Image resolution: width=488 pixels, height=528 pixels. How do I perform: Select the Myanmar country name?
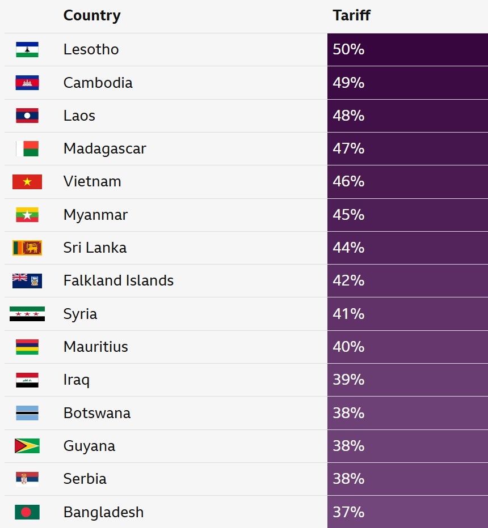96,215
